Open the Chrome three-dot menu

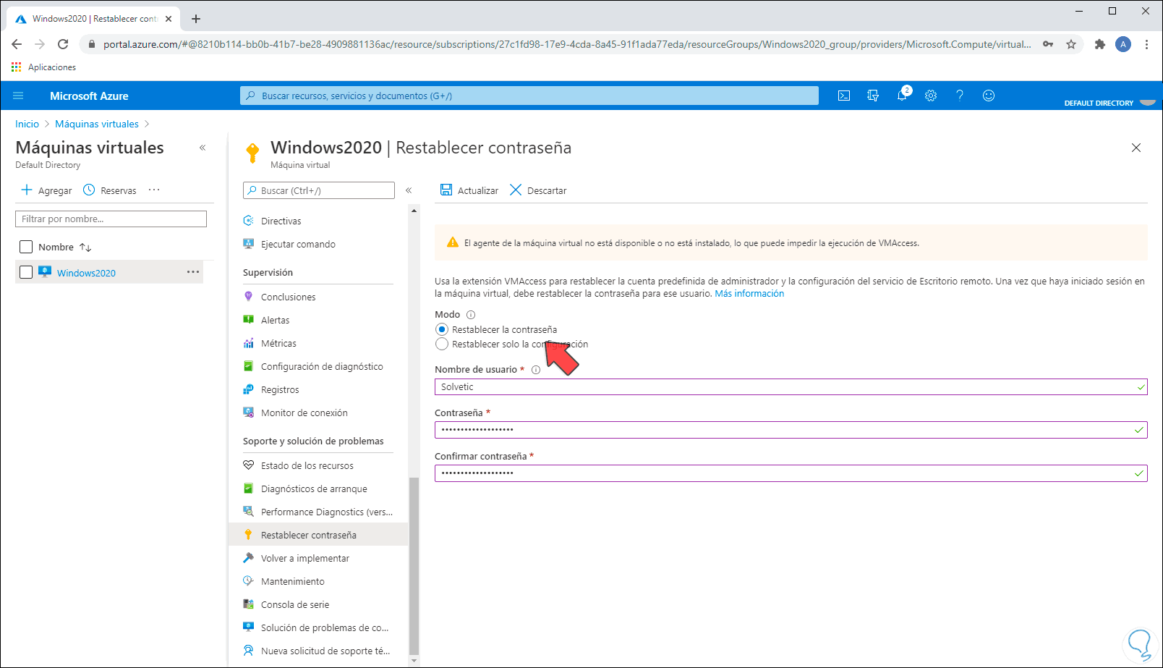(1146, 44)
